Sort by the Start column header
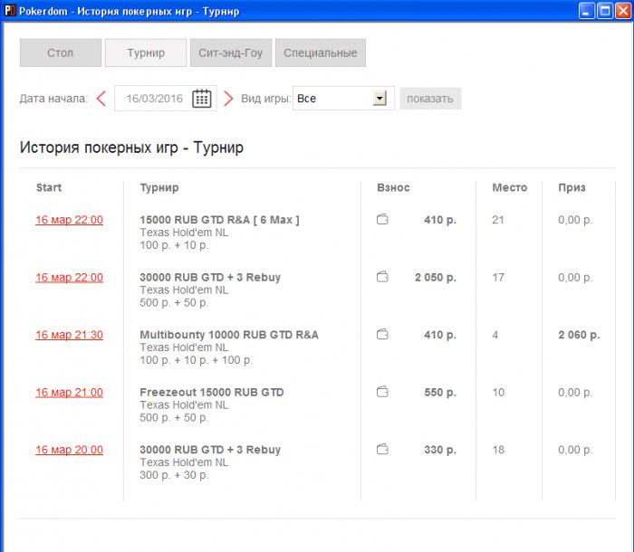The width and height of the screenshot is (634, 552). 49,187
